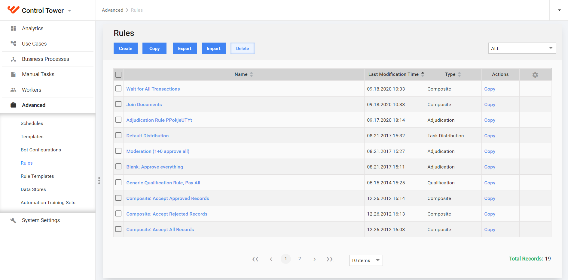Select Rules in Advanced submenu
This screenshot has width=568, height=280.
(27, 163)
